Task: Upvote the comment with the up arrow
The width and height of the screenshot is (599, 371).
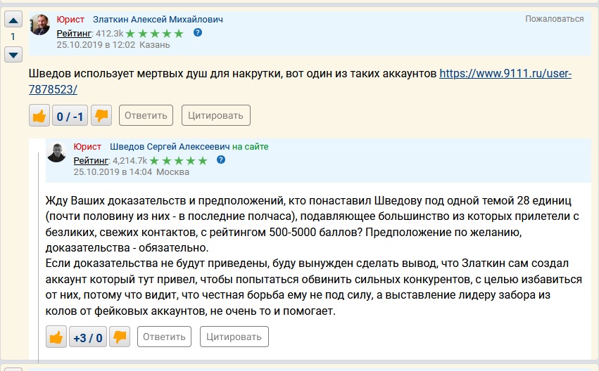Action: coord(13,22)
